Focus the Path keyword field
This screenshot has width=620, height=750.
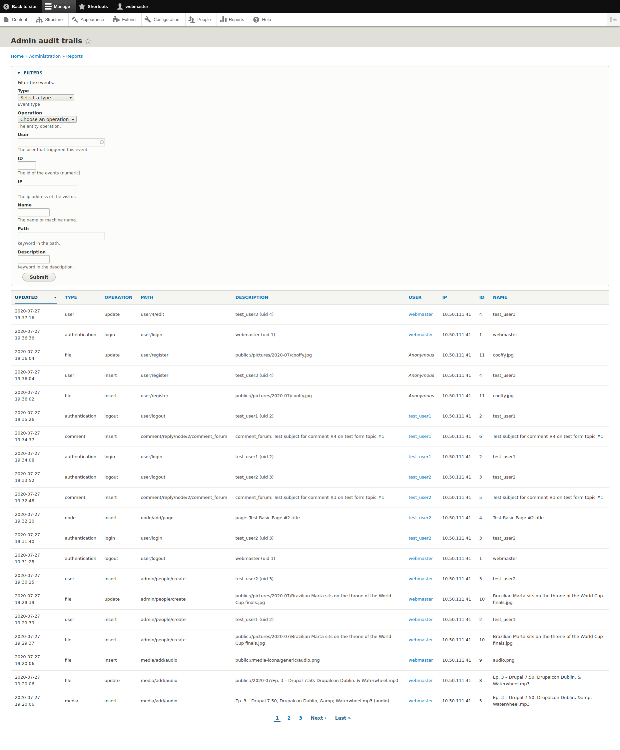coord(61,236)
